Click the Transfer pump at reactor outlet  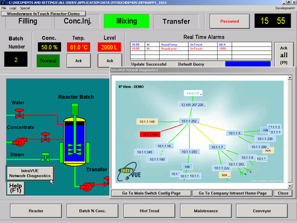[87, 187]
